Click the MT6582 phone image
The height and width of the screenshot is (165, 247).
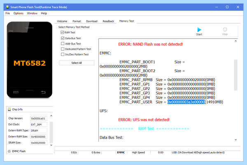(30, 60)
